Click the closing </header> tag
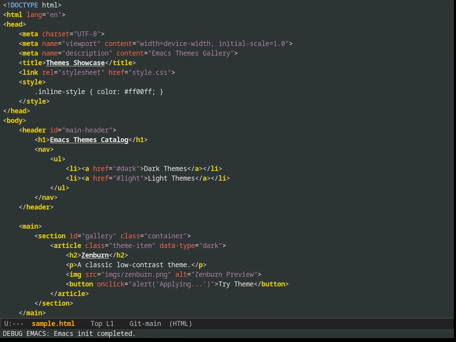 pyautogui.click(x=36, y=207)
